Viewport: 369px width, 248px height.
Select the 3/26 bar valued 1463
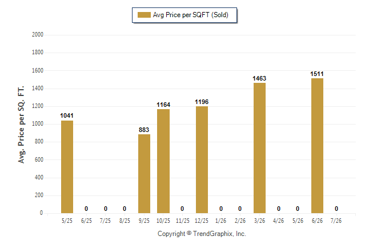click(x=259, y=148)
